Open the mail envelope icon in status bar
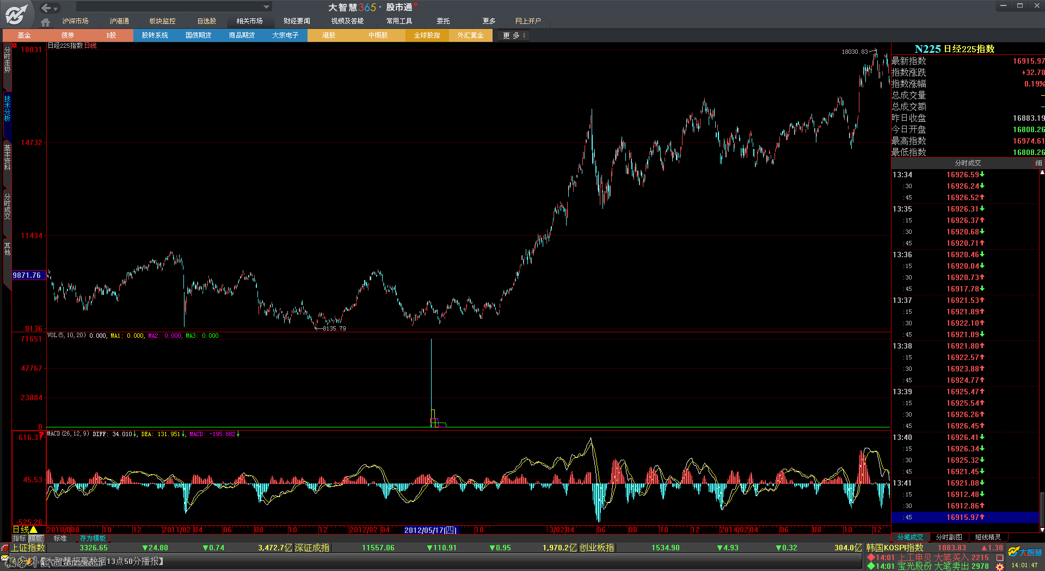Image resolution: width=1045 pixels, height=571 pixels. [x=5, y=558]
